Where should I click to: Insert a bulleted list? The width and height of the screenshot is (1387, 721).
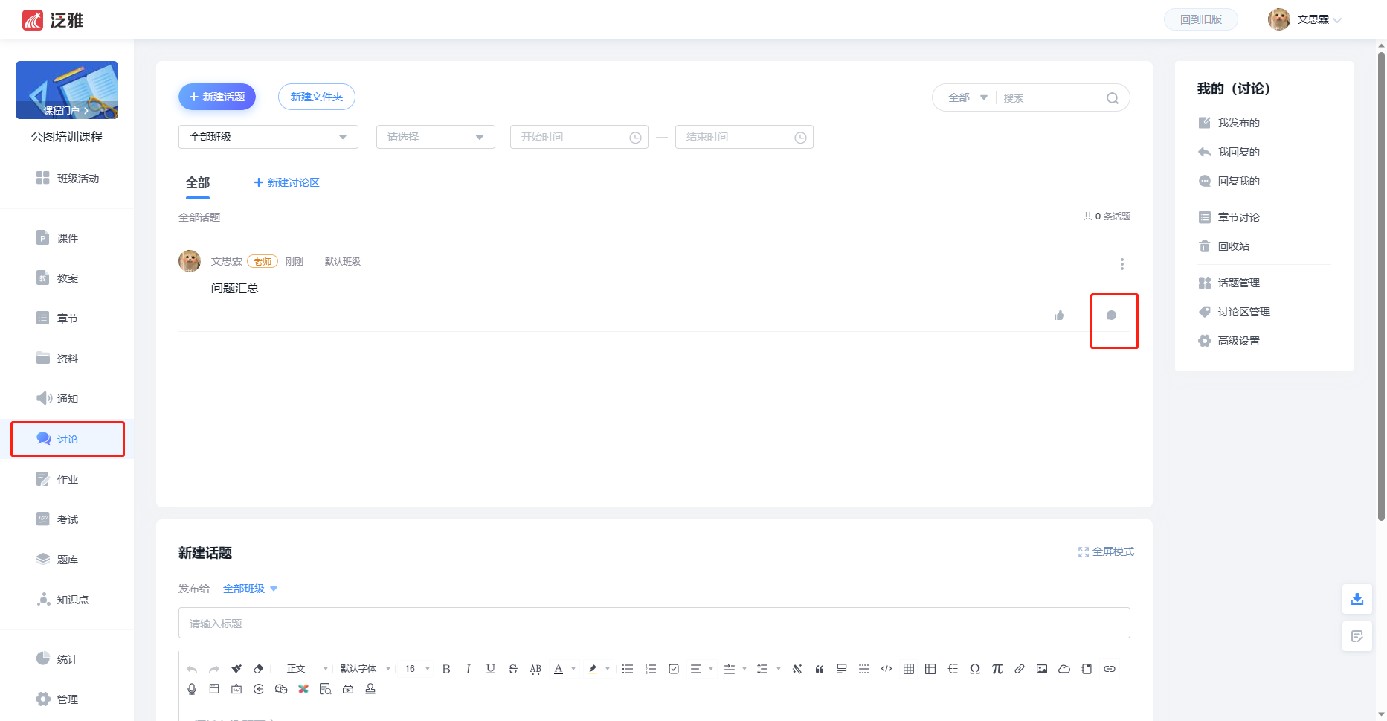(628, 669)
